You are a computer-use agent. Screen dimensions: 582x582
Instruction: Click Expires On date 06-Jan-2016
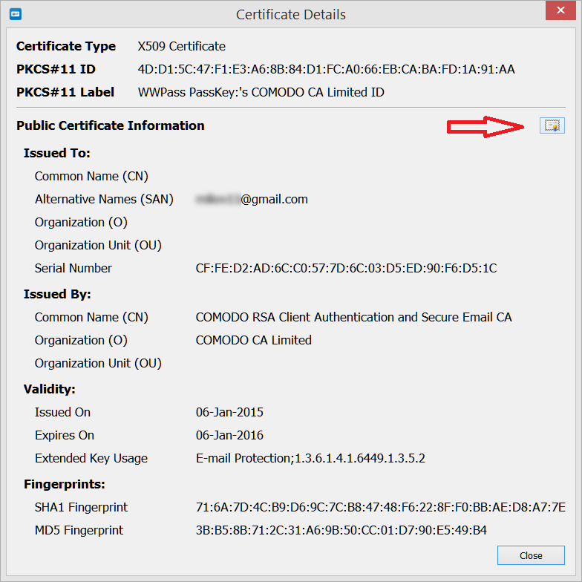click(229, 435)
